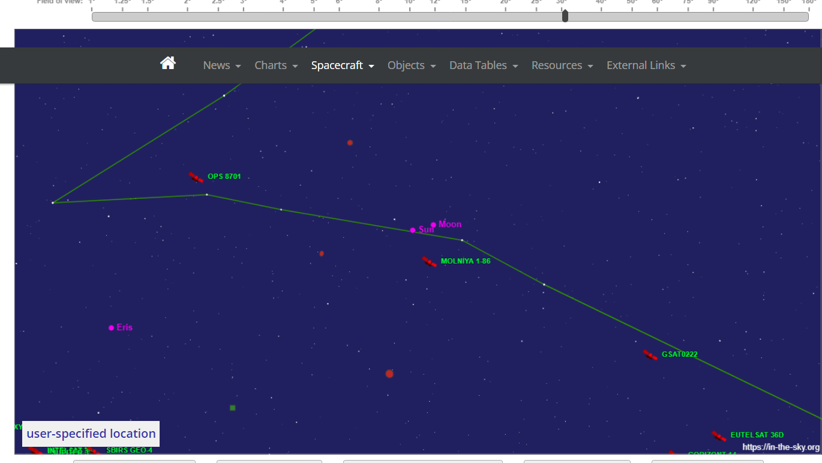Open the Data Tables menu
The image size is (822, 463).
point(484,65)
